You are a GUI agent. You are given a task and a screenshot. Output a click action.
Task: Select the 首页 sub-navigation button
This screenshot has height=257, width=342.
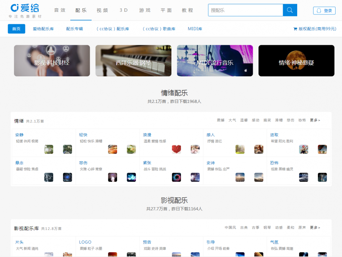click(x=16, y=29)
